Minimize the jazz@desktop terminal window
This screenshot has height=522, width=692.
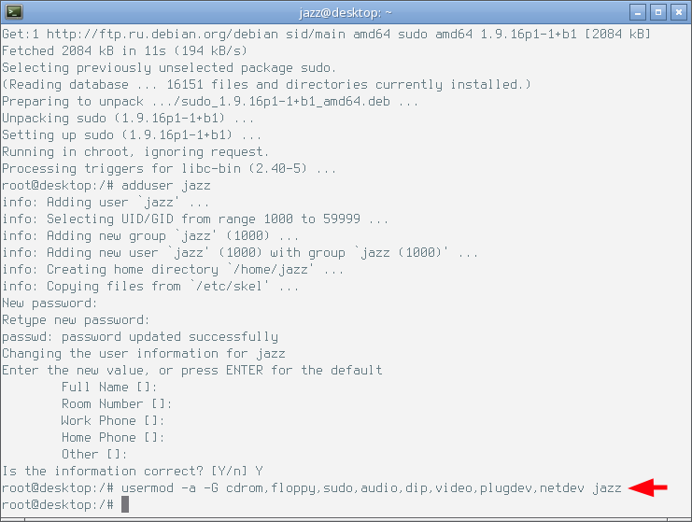click(638, 12)
